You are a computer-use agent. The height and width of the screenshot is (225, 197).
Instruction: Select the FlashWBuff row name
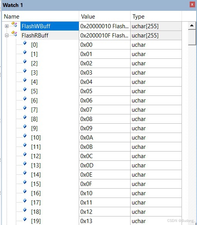pos(49,26)
